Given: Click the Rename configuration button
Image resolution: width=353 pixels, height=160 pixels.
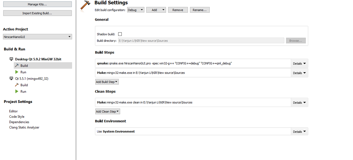Looking at the screenshot, I should [x=199, y=10].
